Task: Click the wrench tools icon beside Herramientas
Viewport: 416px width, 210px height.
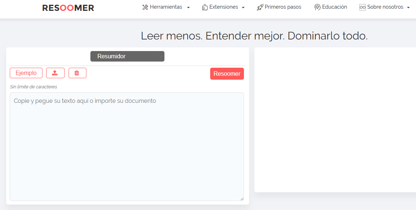Action: (145, 7)
